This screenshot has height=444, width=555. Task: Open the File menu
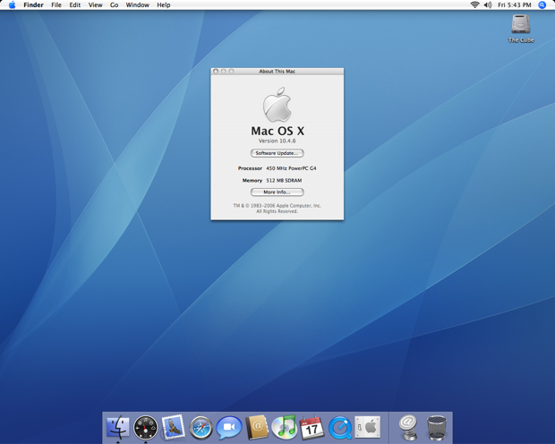tap(56, 5)
